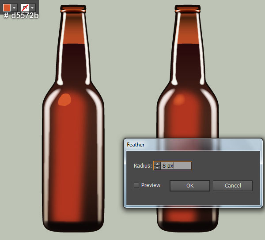Select the feathered highlight on right bottle
This screenshot has height=240, width=265.
pos(179,99)
